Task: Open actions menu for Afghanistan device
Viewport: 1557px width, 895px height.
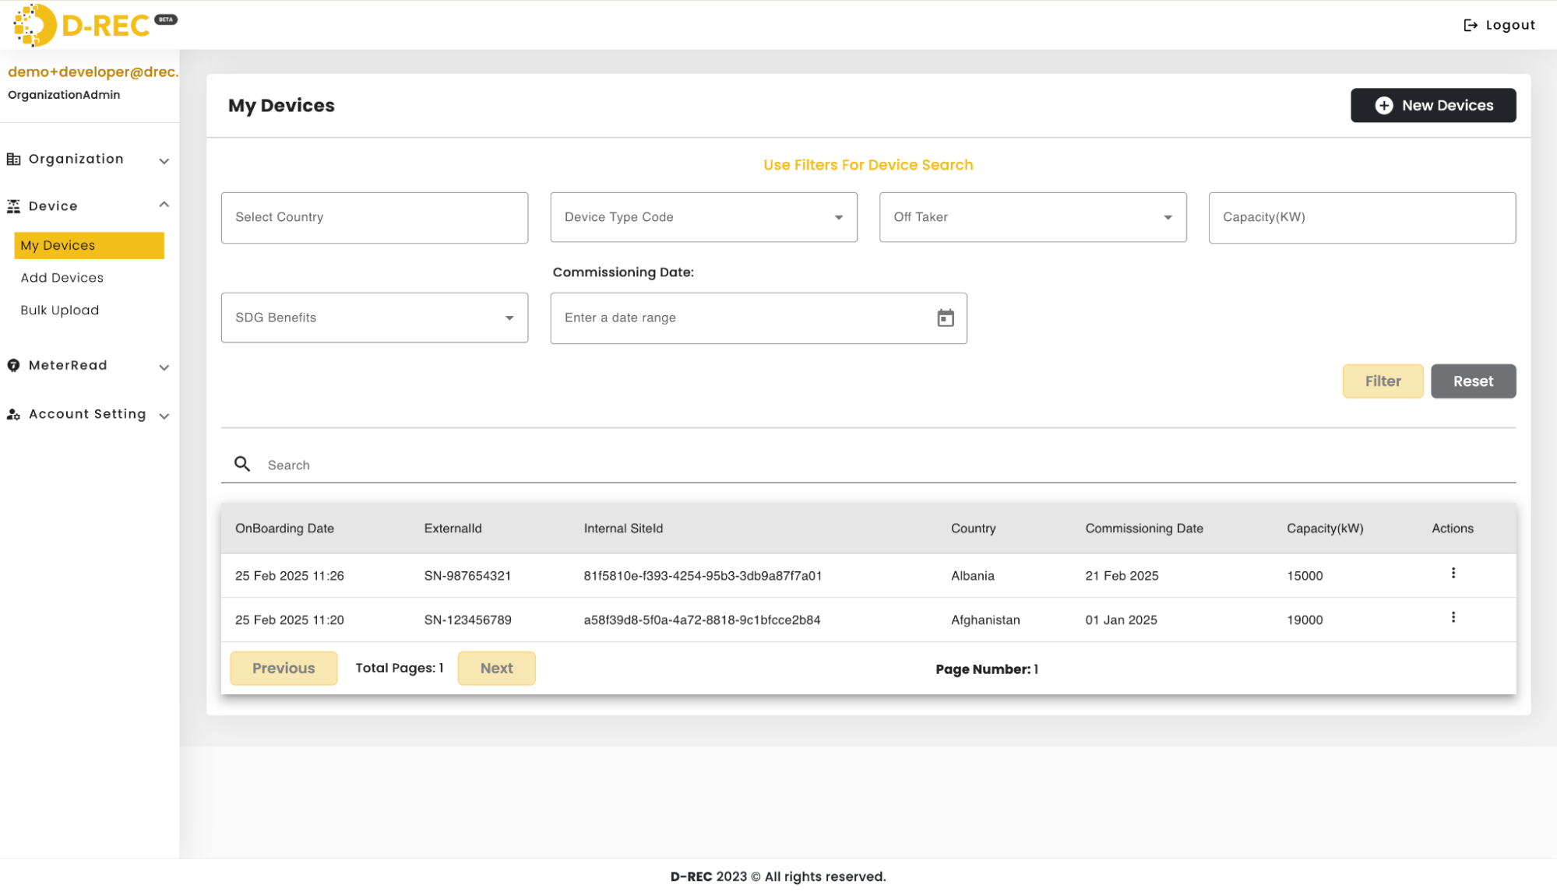Action: coord(1453,618)
